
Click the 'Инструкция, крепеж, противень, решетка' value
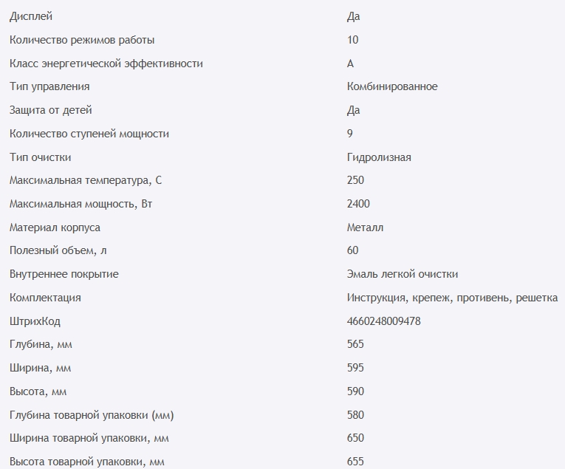pos(452,298)
